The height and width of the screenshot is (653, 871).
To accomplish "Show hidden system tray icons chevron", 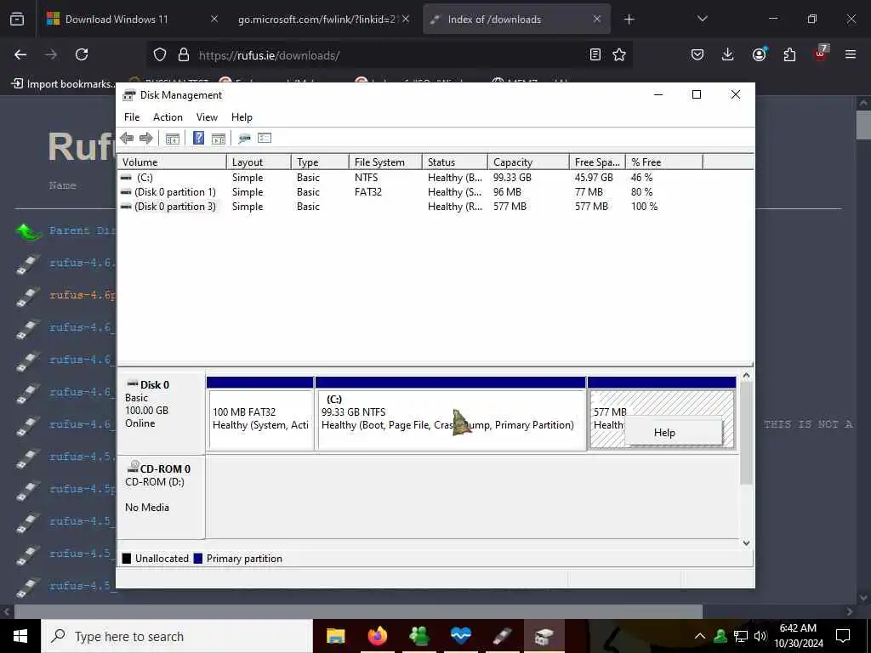I will [x=700, y=636].
